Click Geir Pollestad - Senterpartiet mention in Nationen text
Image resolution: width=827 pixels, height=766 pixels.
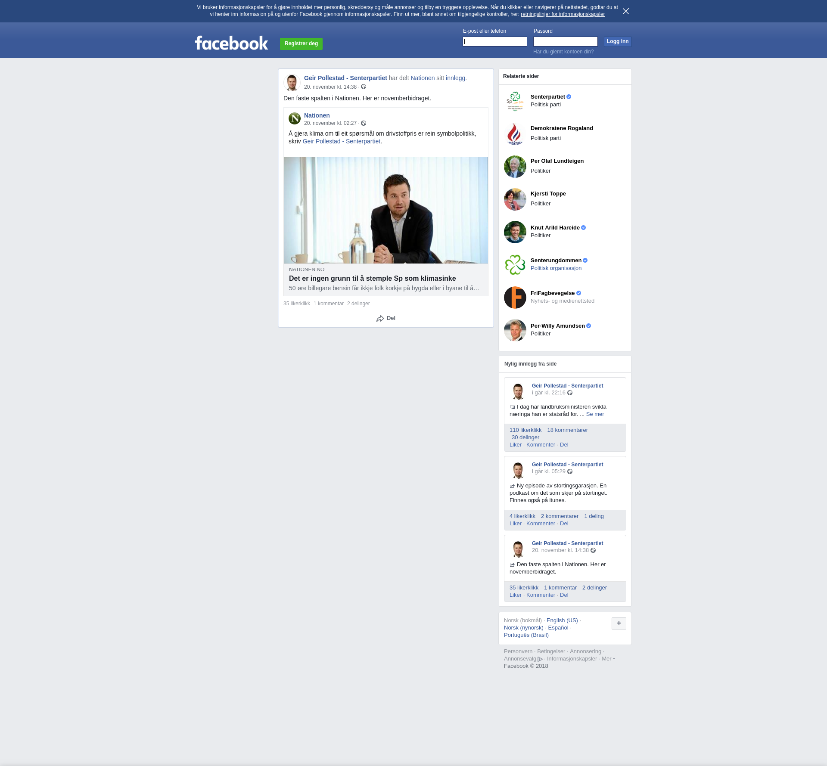pyautogui.click(x=342, y=141)
